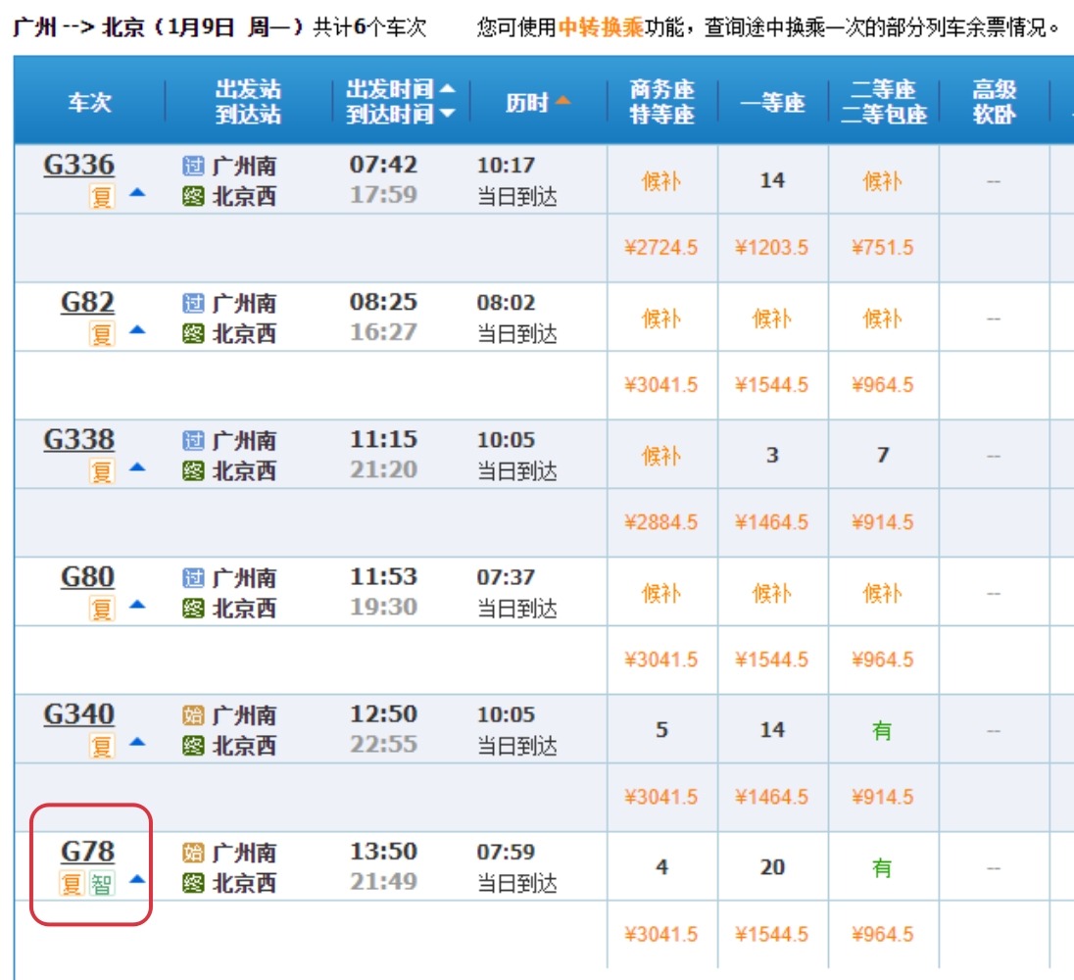Expand price details arrow for G336

click(137, 194)
